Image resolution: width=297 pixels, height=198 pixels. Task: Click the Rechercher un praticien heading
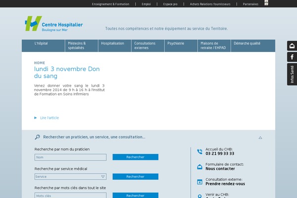tap(94, 137)
